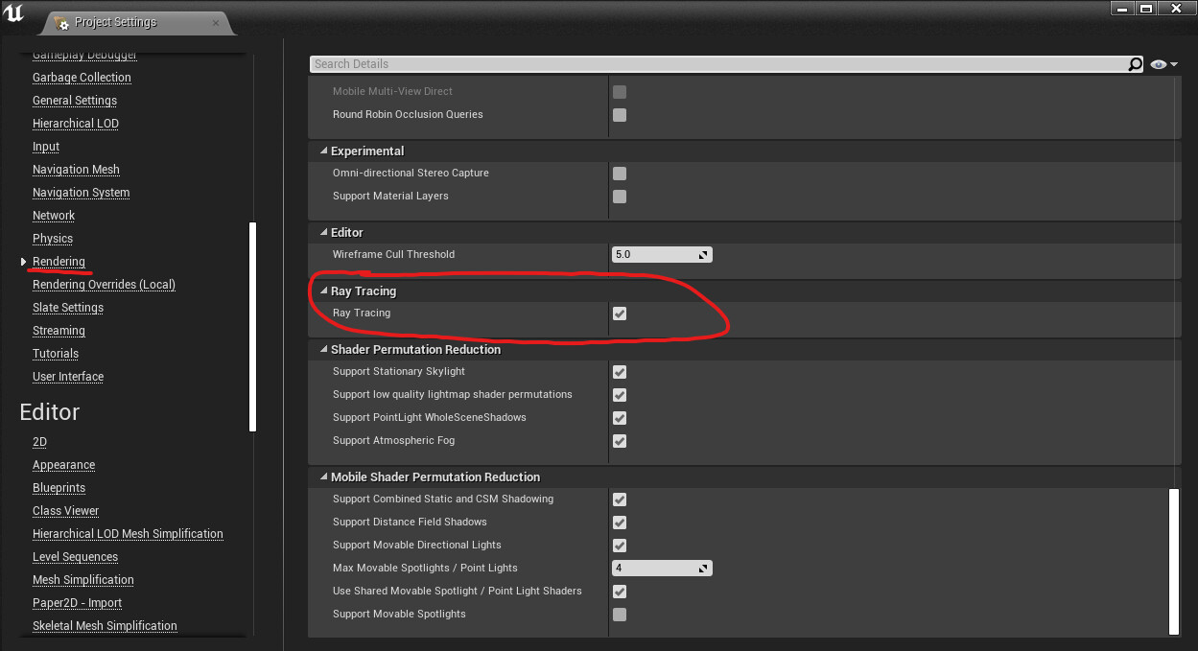Open the eye view options dropdown
Image resolution: width=1198 pixels, height=651 pixels.
pos(1163,64)
